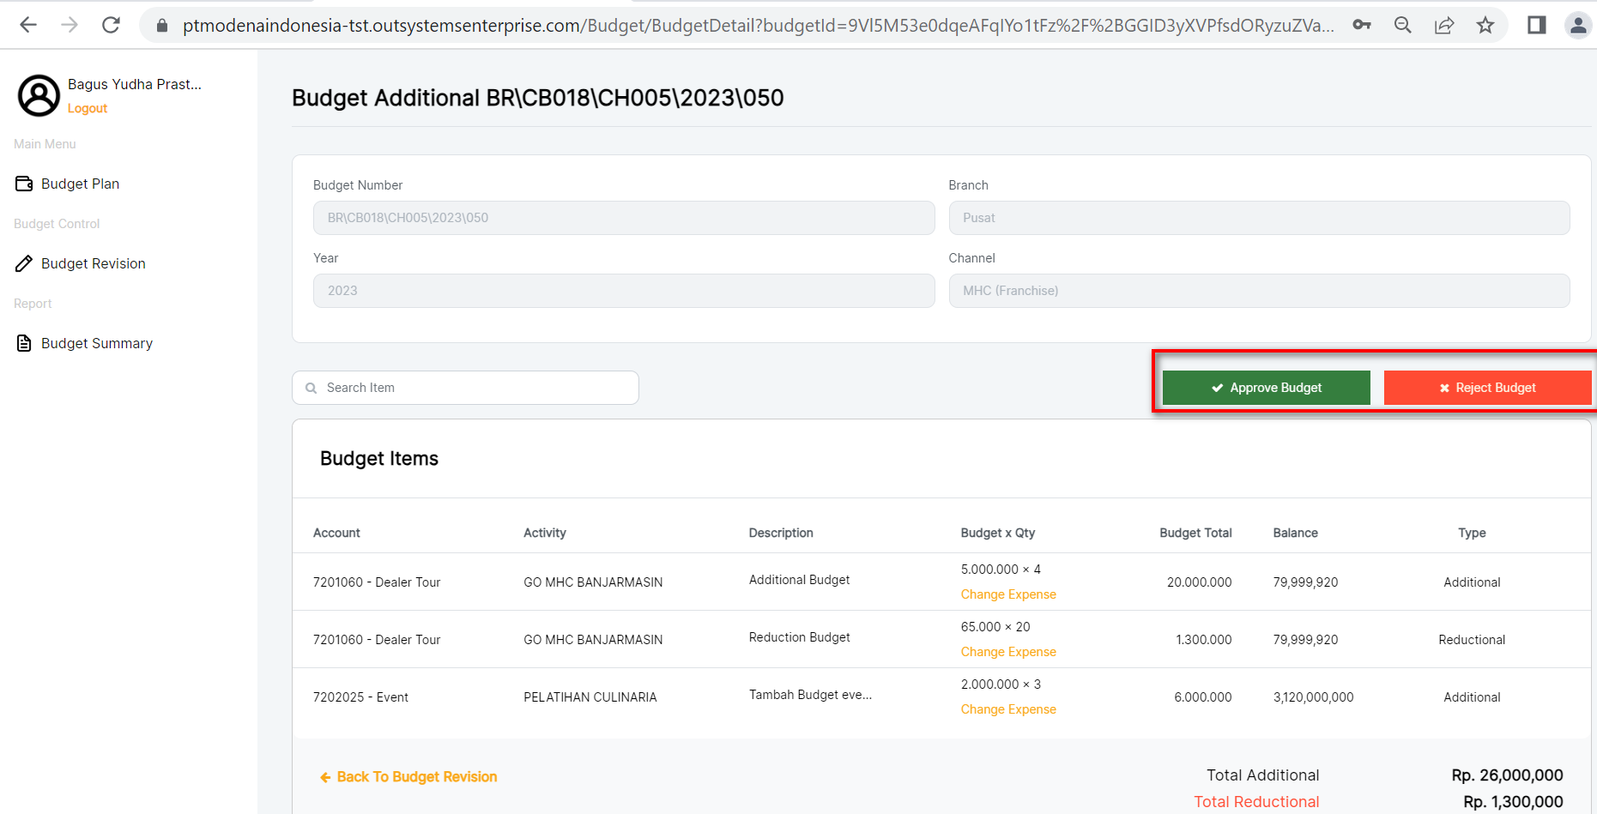This screenshot has width=1597, height=814.
Task: Reload the page with refresh icon
Action: pyautogui.click(x=111, y=25)
